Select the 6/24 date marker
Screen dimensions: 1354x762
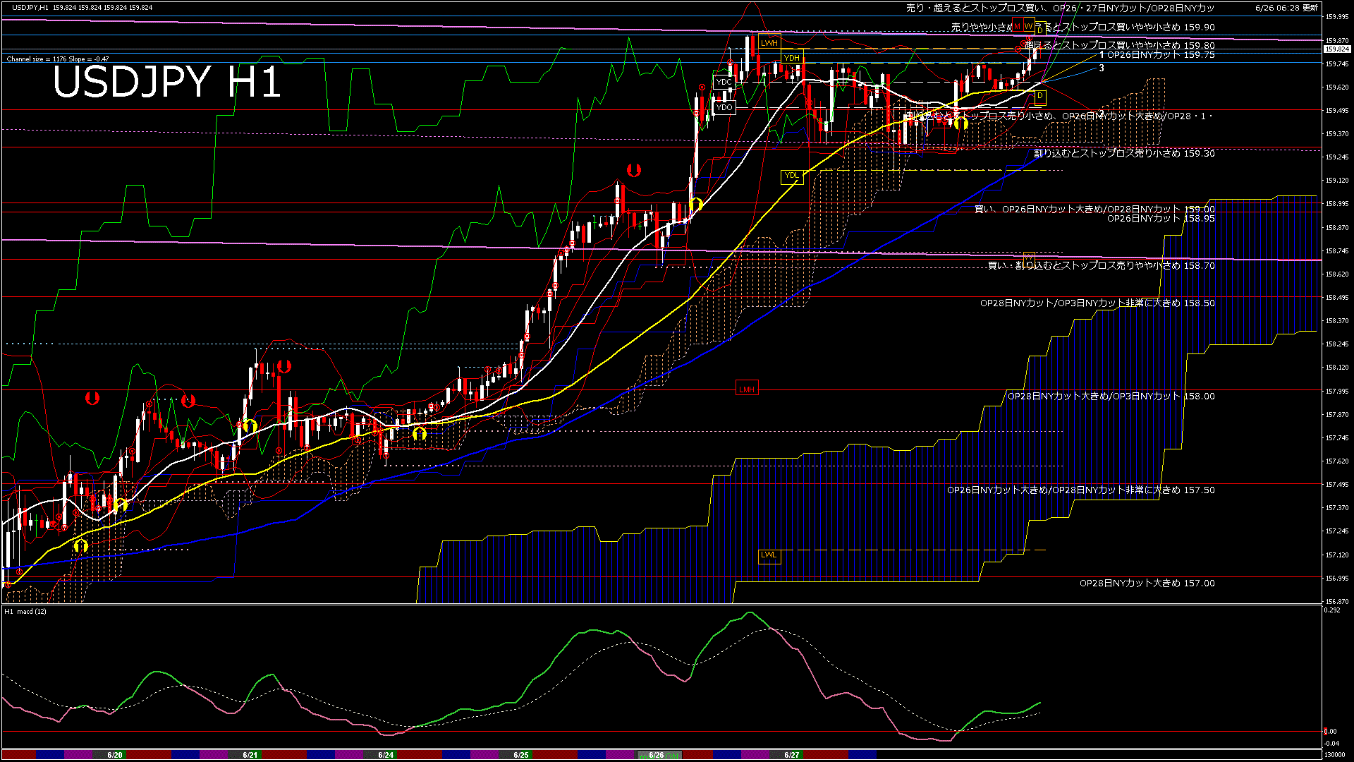click(386, 755)
